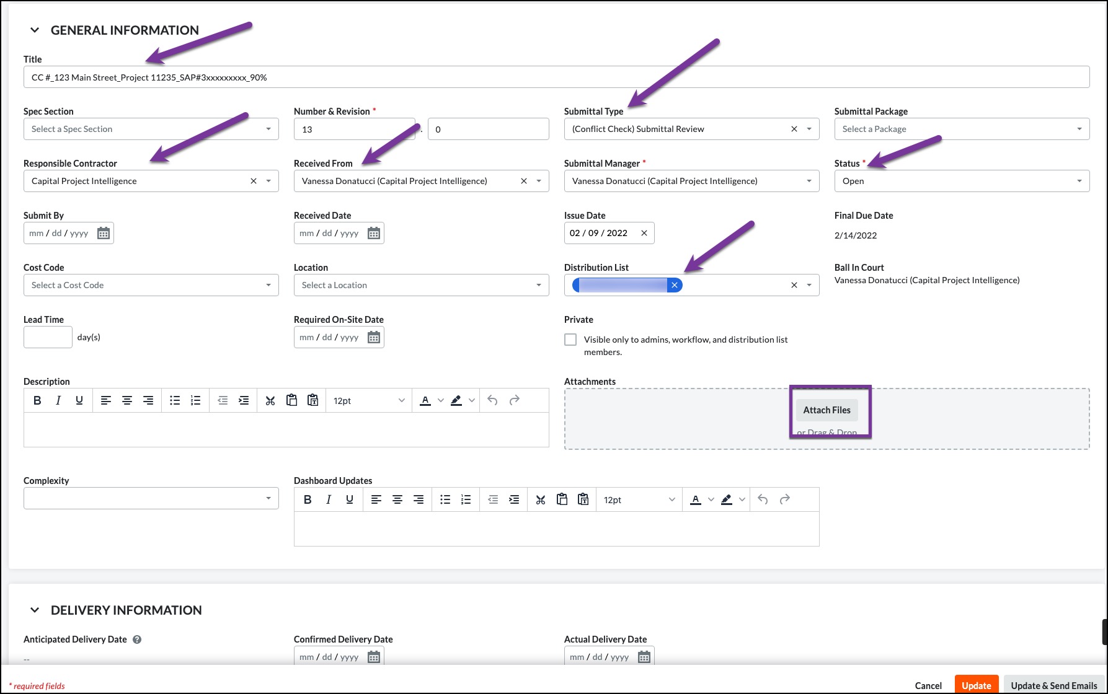Apply italic in Dashboard Updates toolbar
The image size is (1108, 694).
(329, 499)
